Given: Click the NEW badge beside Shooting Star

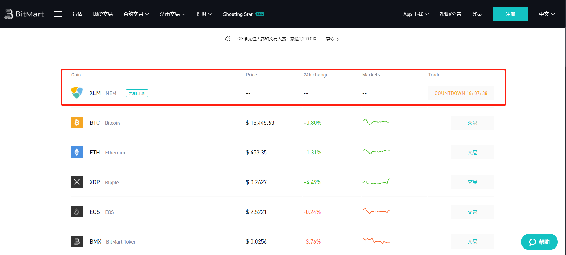Looking at the screenshot, I should tap(260, 14).
